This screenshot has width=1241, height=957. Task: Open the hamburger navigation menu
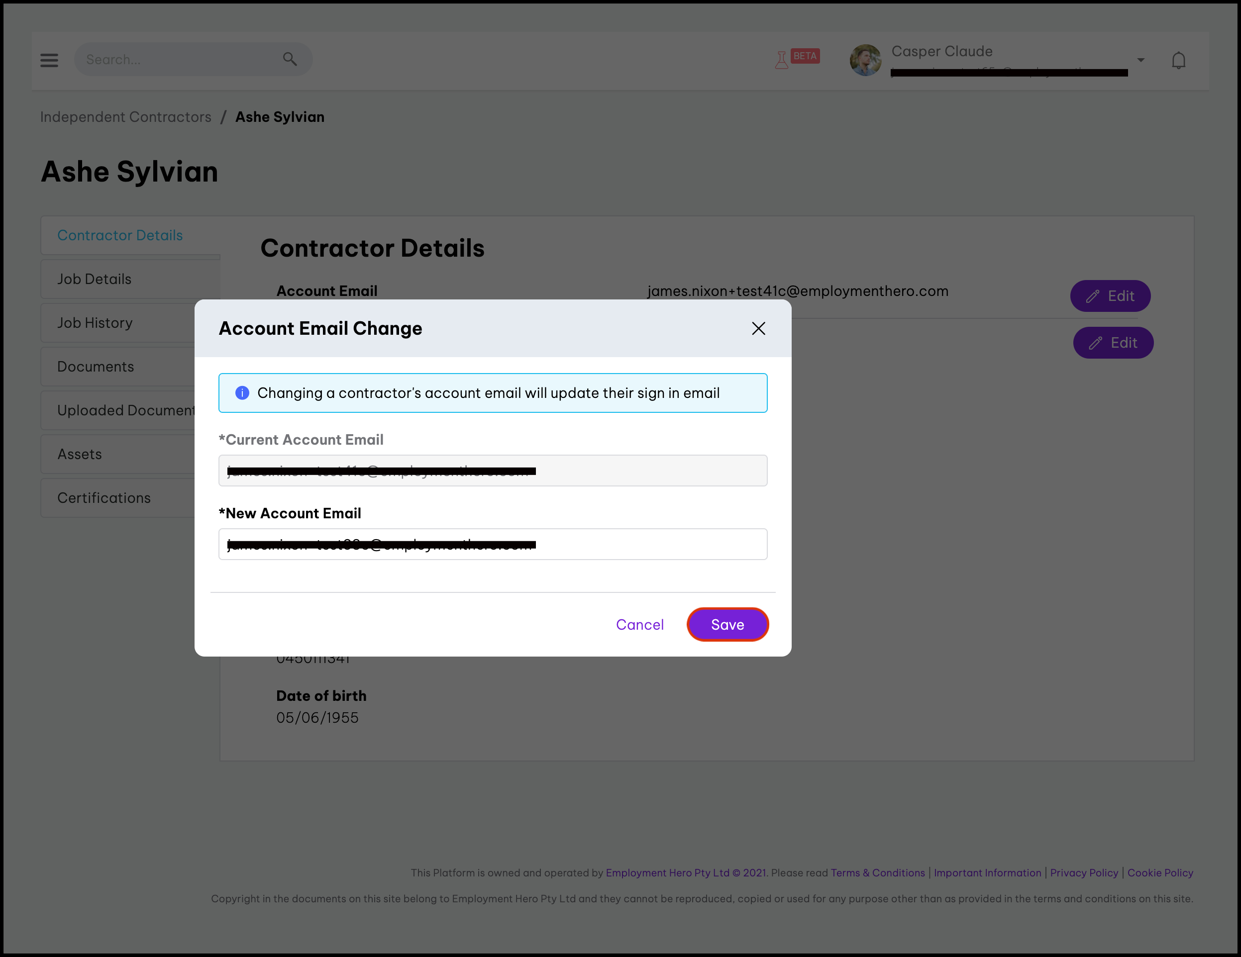(49, 60)
